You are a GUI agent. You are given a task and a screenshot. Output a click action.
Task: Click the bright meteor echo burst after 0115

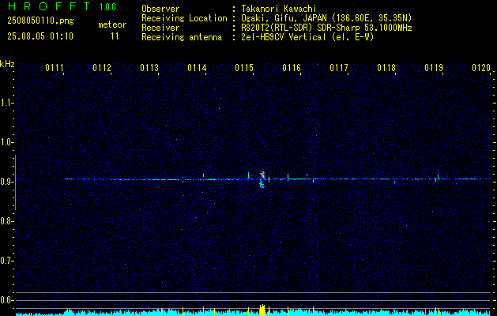[262, 179]
